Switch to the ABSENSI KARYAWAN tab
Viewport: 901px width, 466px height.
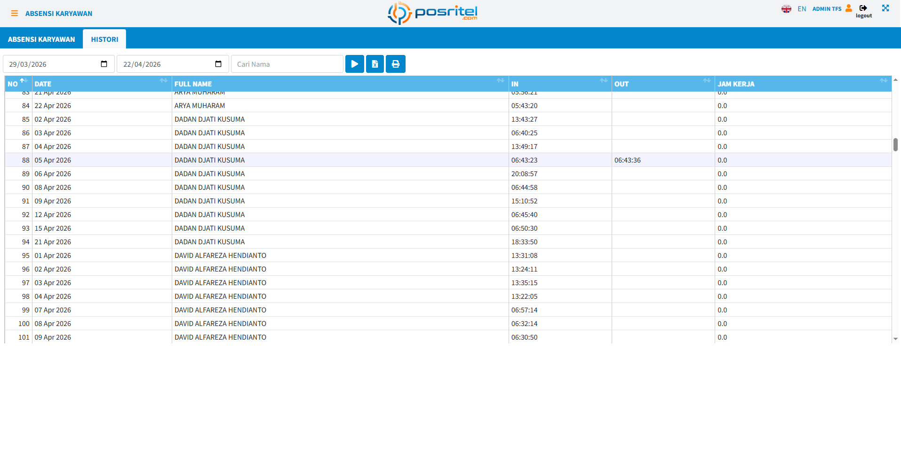[41, 39]
